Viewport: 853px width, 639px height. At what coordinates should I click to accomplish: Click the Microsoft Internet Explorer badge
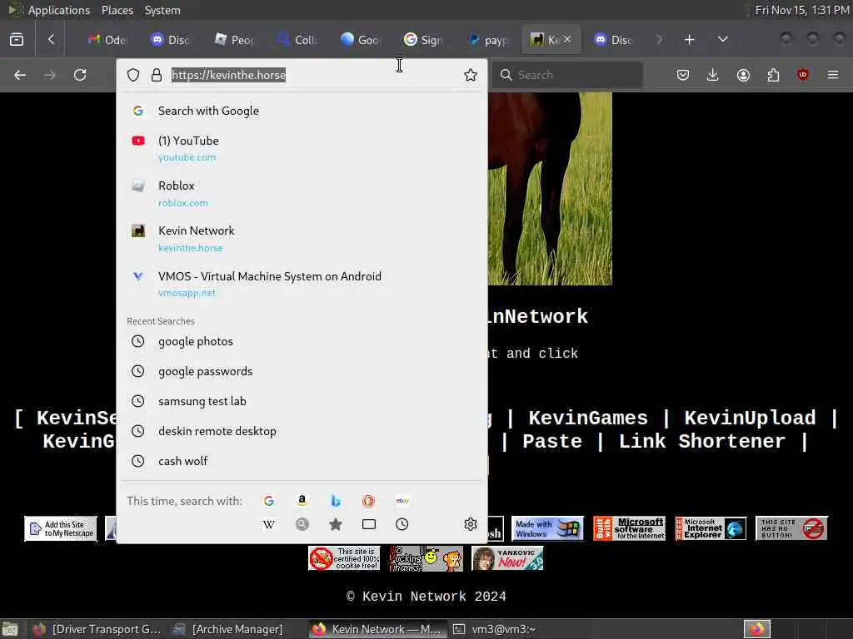pos(711,528)
